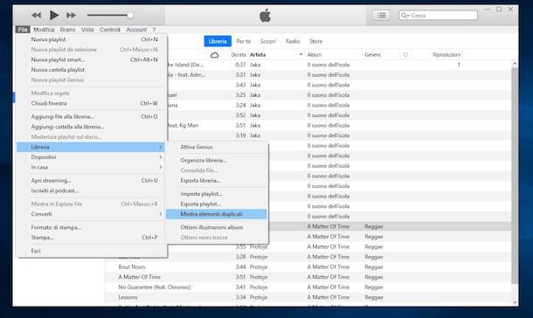The height and width of the screenshot is (318, 533).
Task: Choose Aggiungi cartella alla libreria
Action: [92, 127]
